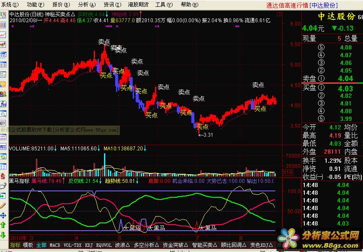Click the green refresh arrows icon

point(3,157)
